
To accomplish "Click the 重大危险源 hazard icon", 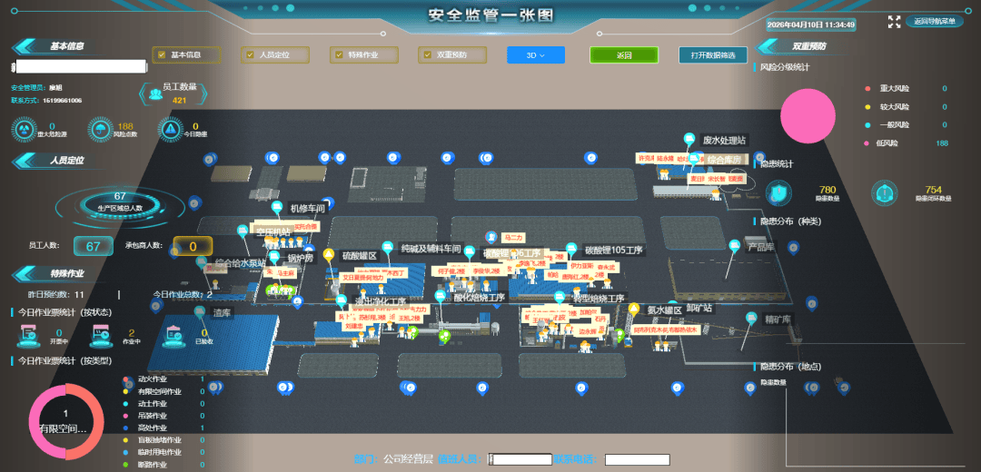I will pyautogui.click(x=25, y=130).
